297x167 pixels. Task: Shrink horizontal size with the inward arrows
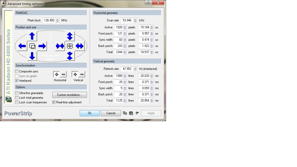point(60,46)
